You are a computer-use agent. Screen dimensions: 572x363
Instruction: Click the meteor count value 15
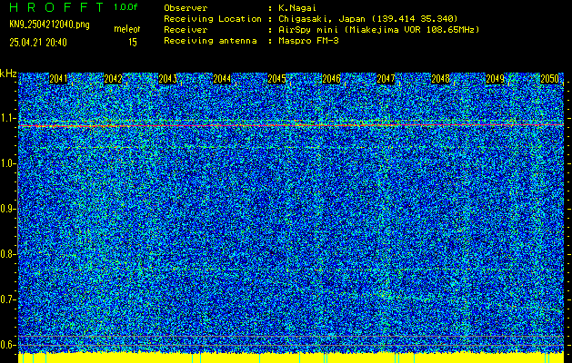click(133, 43)
